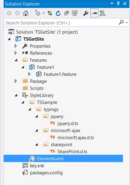Screen dimensions: 130x185
Task: Expand the Properties node arrow
Action: (16, 46)
